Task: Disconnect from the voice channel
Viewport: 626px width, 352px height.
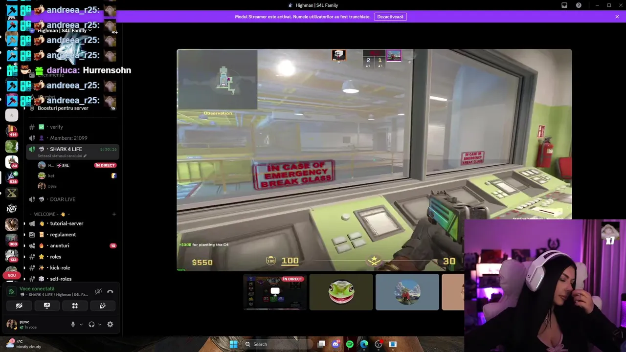Action: [110, 291]
